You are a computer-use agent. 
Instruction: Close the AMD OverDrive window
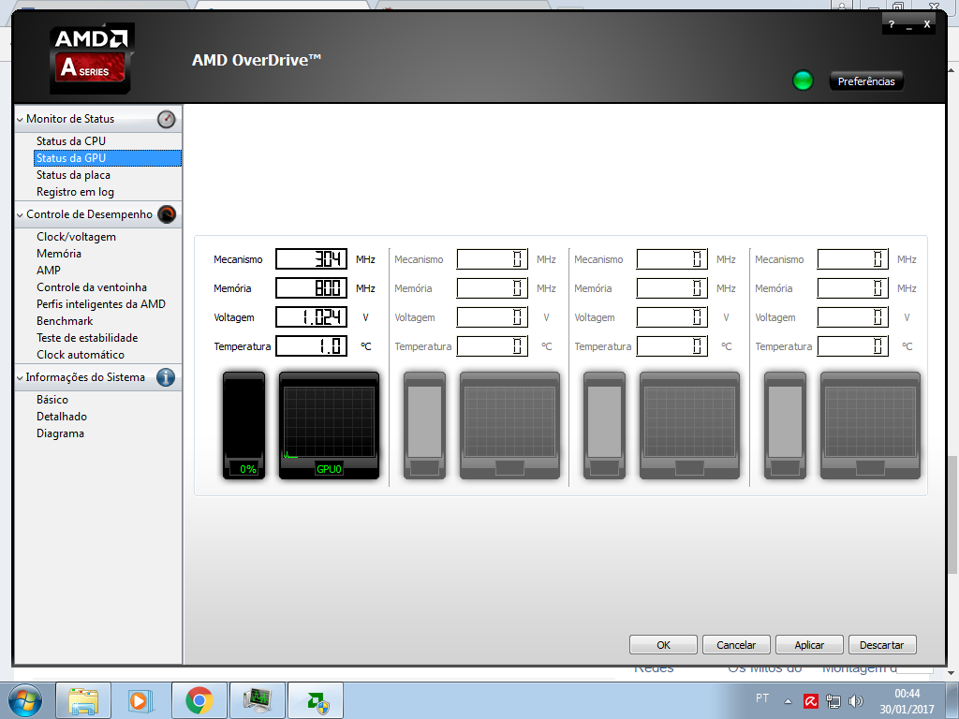point(927,24)
